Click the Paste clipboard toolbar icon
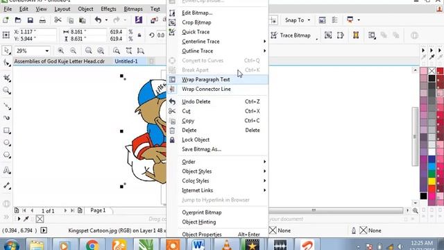Screen dimensions: 444x250 (x=83, y=20)
